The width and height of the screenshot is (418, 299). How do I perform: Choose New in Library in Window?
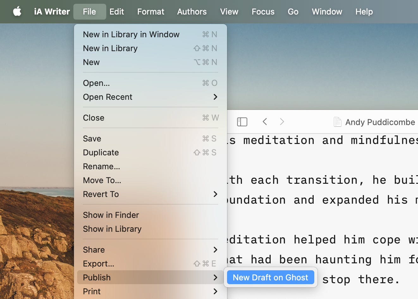point(151,34)
